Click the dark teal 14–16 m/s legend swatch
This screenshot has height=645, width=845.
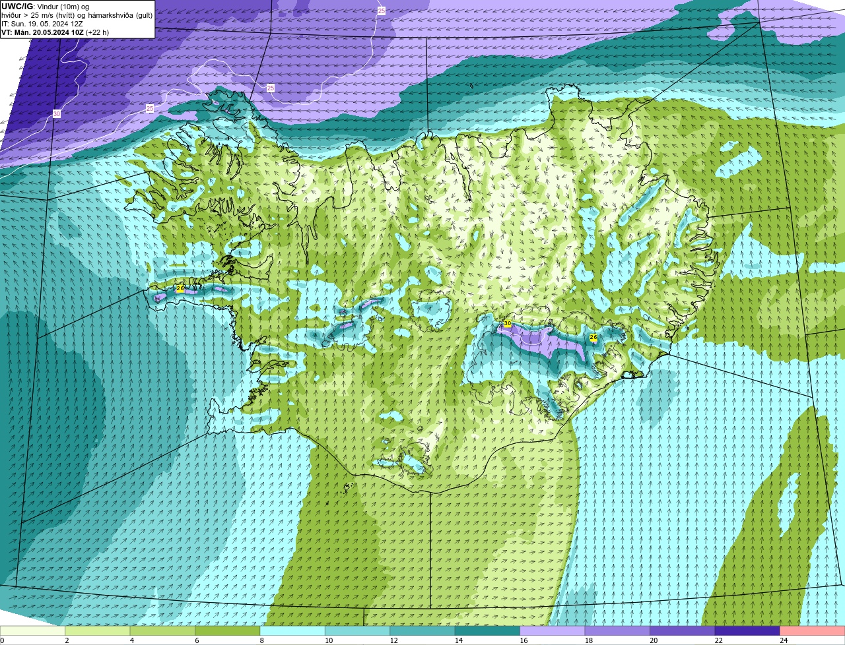coord(488,631)
